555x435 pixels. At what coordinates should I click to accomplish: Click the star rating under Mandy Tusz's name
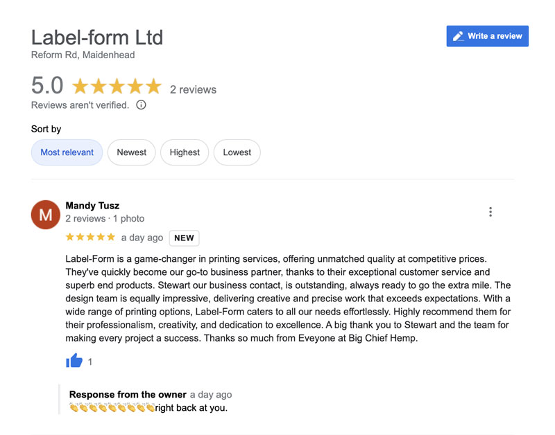point(90,236)
